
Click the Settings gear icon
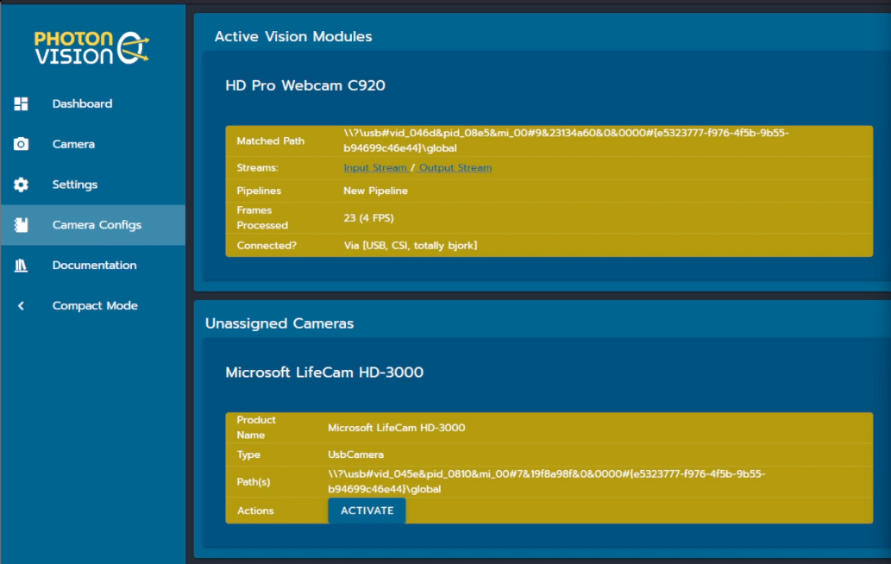pyautogui.click(x=22, y=185)
